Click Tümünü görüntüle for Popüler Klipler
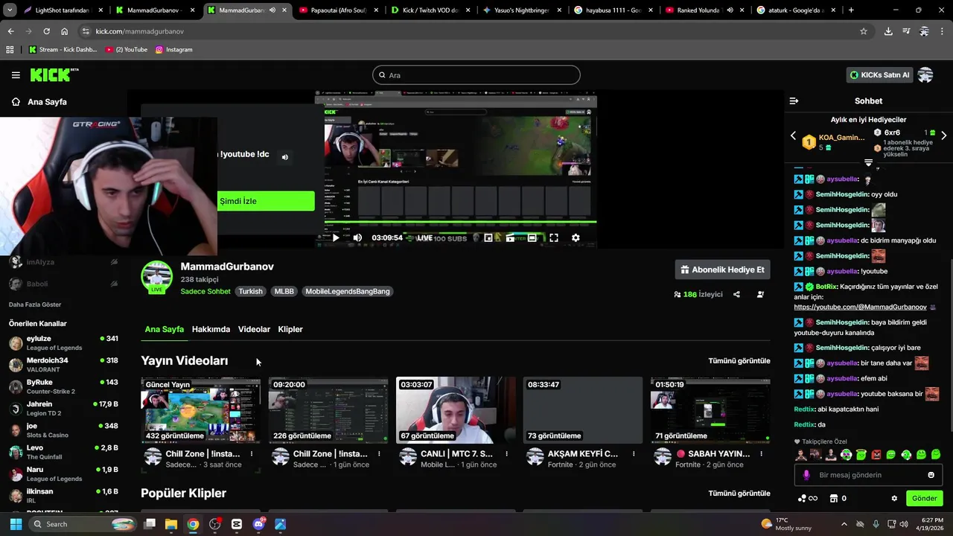Screen dimensions: 953x536 (739, 494)
